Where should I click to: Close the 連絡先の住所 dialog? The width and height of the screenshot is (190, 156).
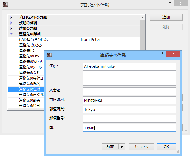[x=173, y=54]
